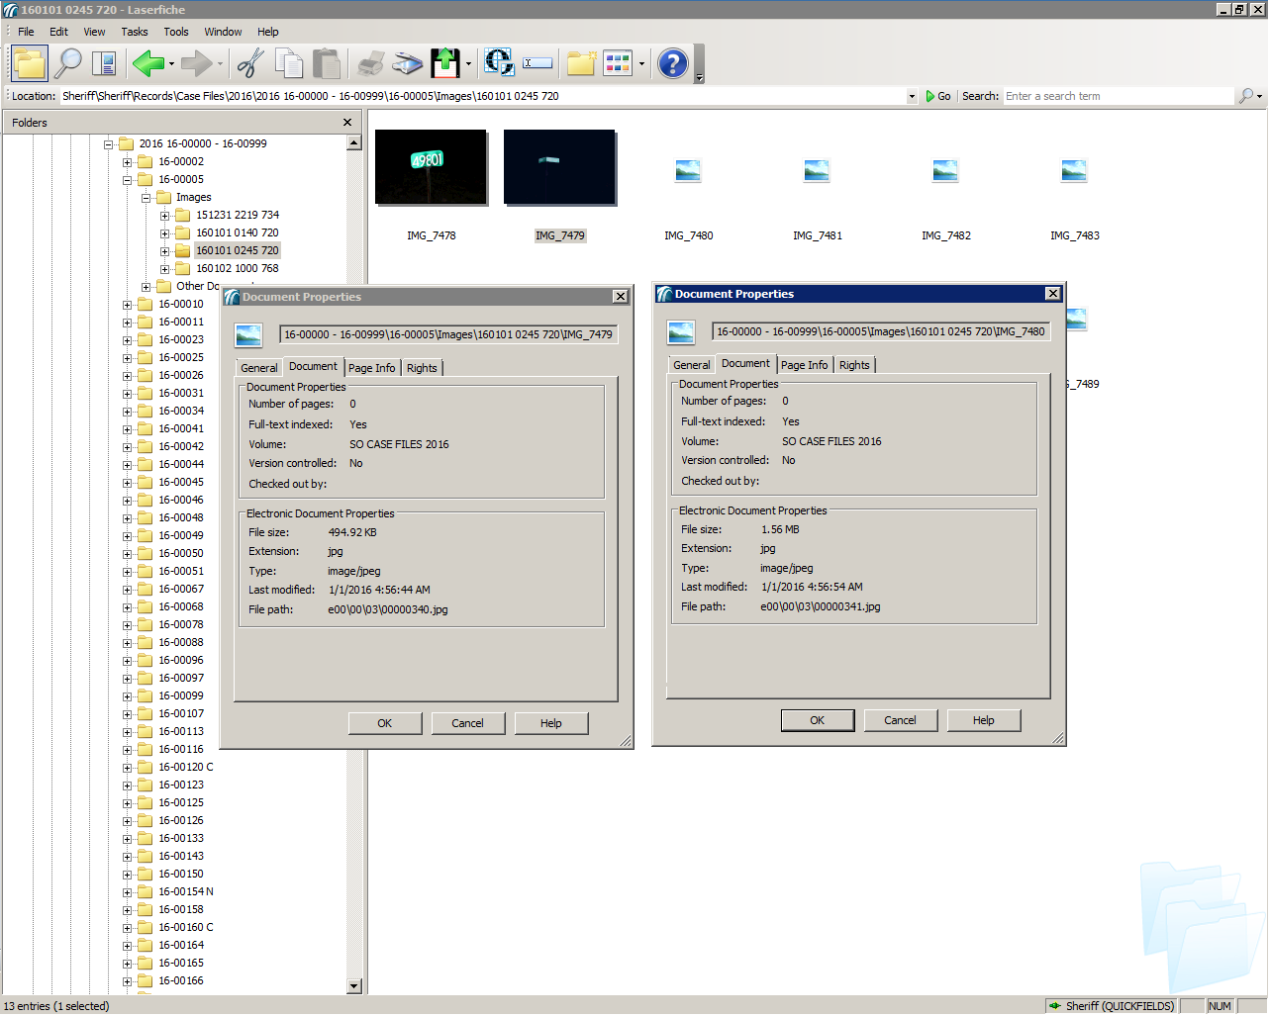Click the Copy pages icon
Viewport: 1270px width, 1017px height.
pyautogui.click(x=289, y=63)
